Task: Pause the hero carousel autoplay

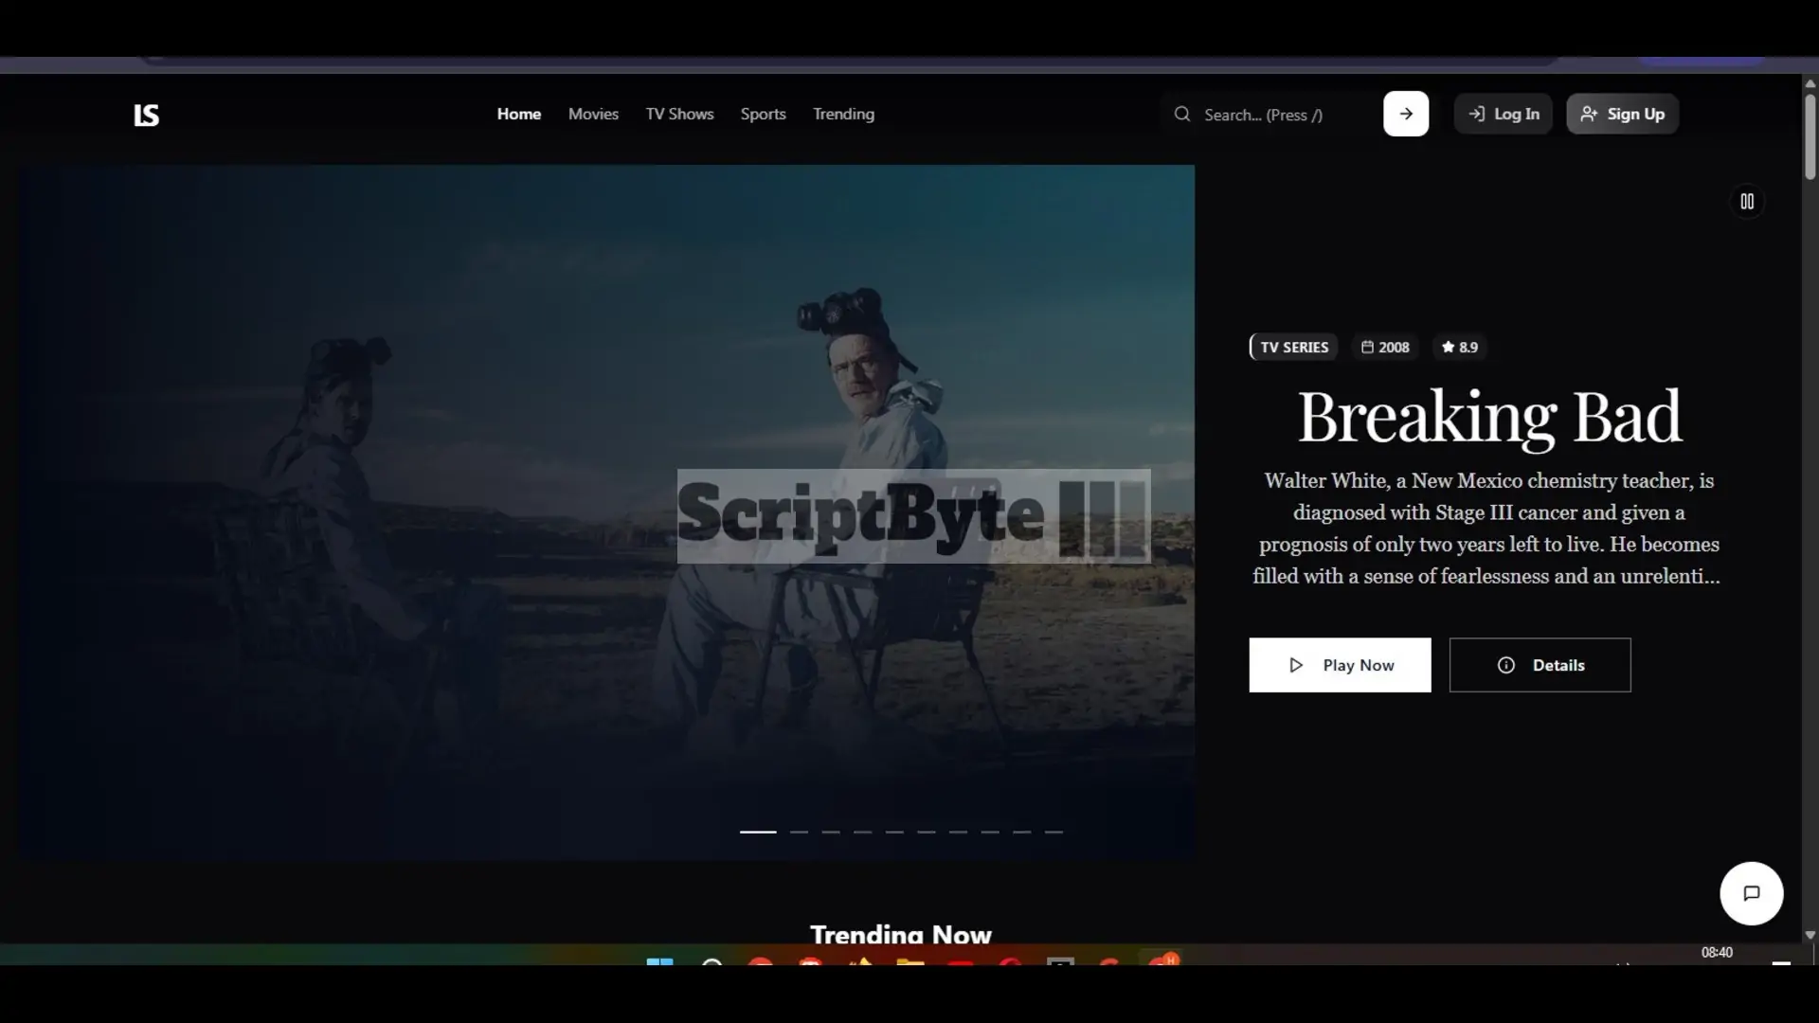Action: (1746, 201)
